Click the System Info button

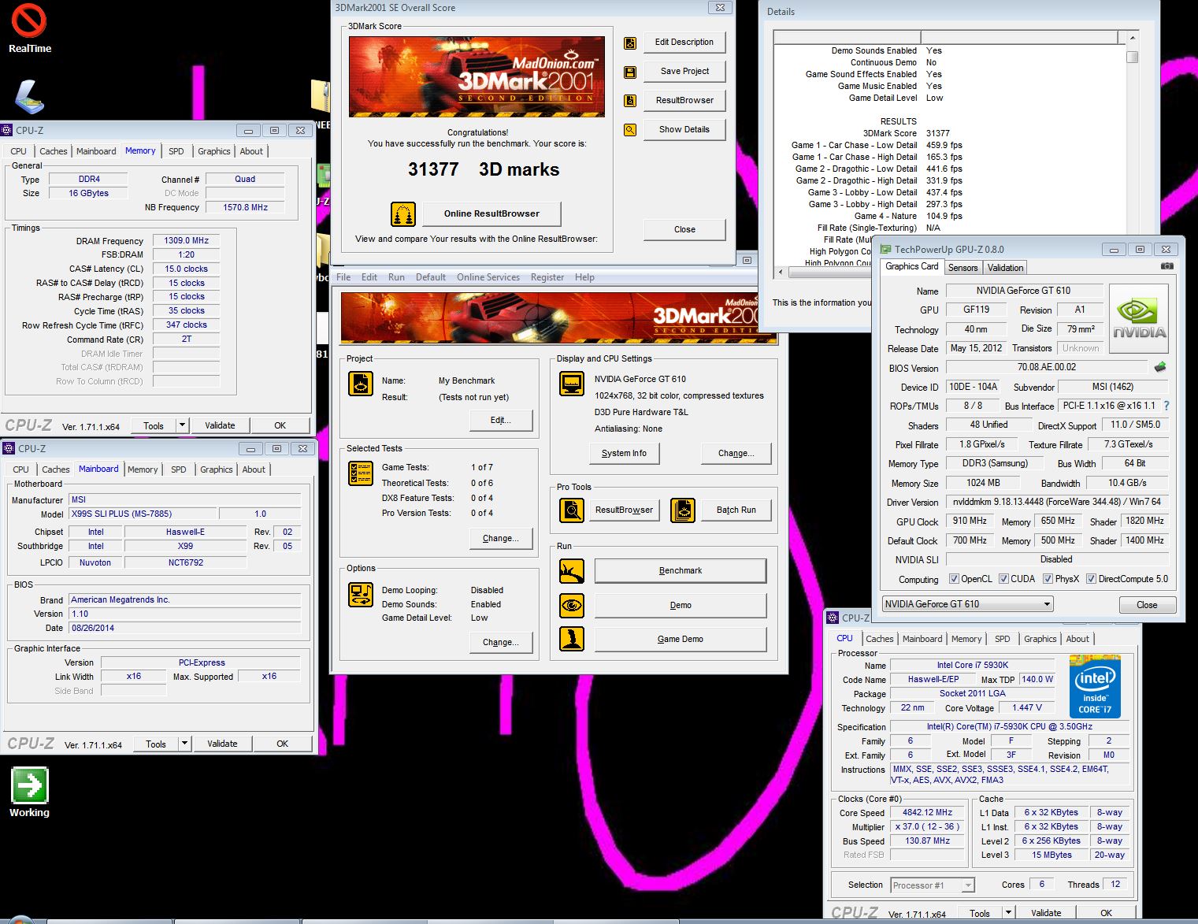[624, 454]
